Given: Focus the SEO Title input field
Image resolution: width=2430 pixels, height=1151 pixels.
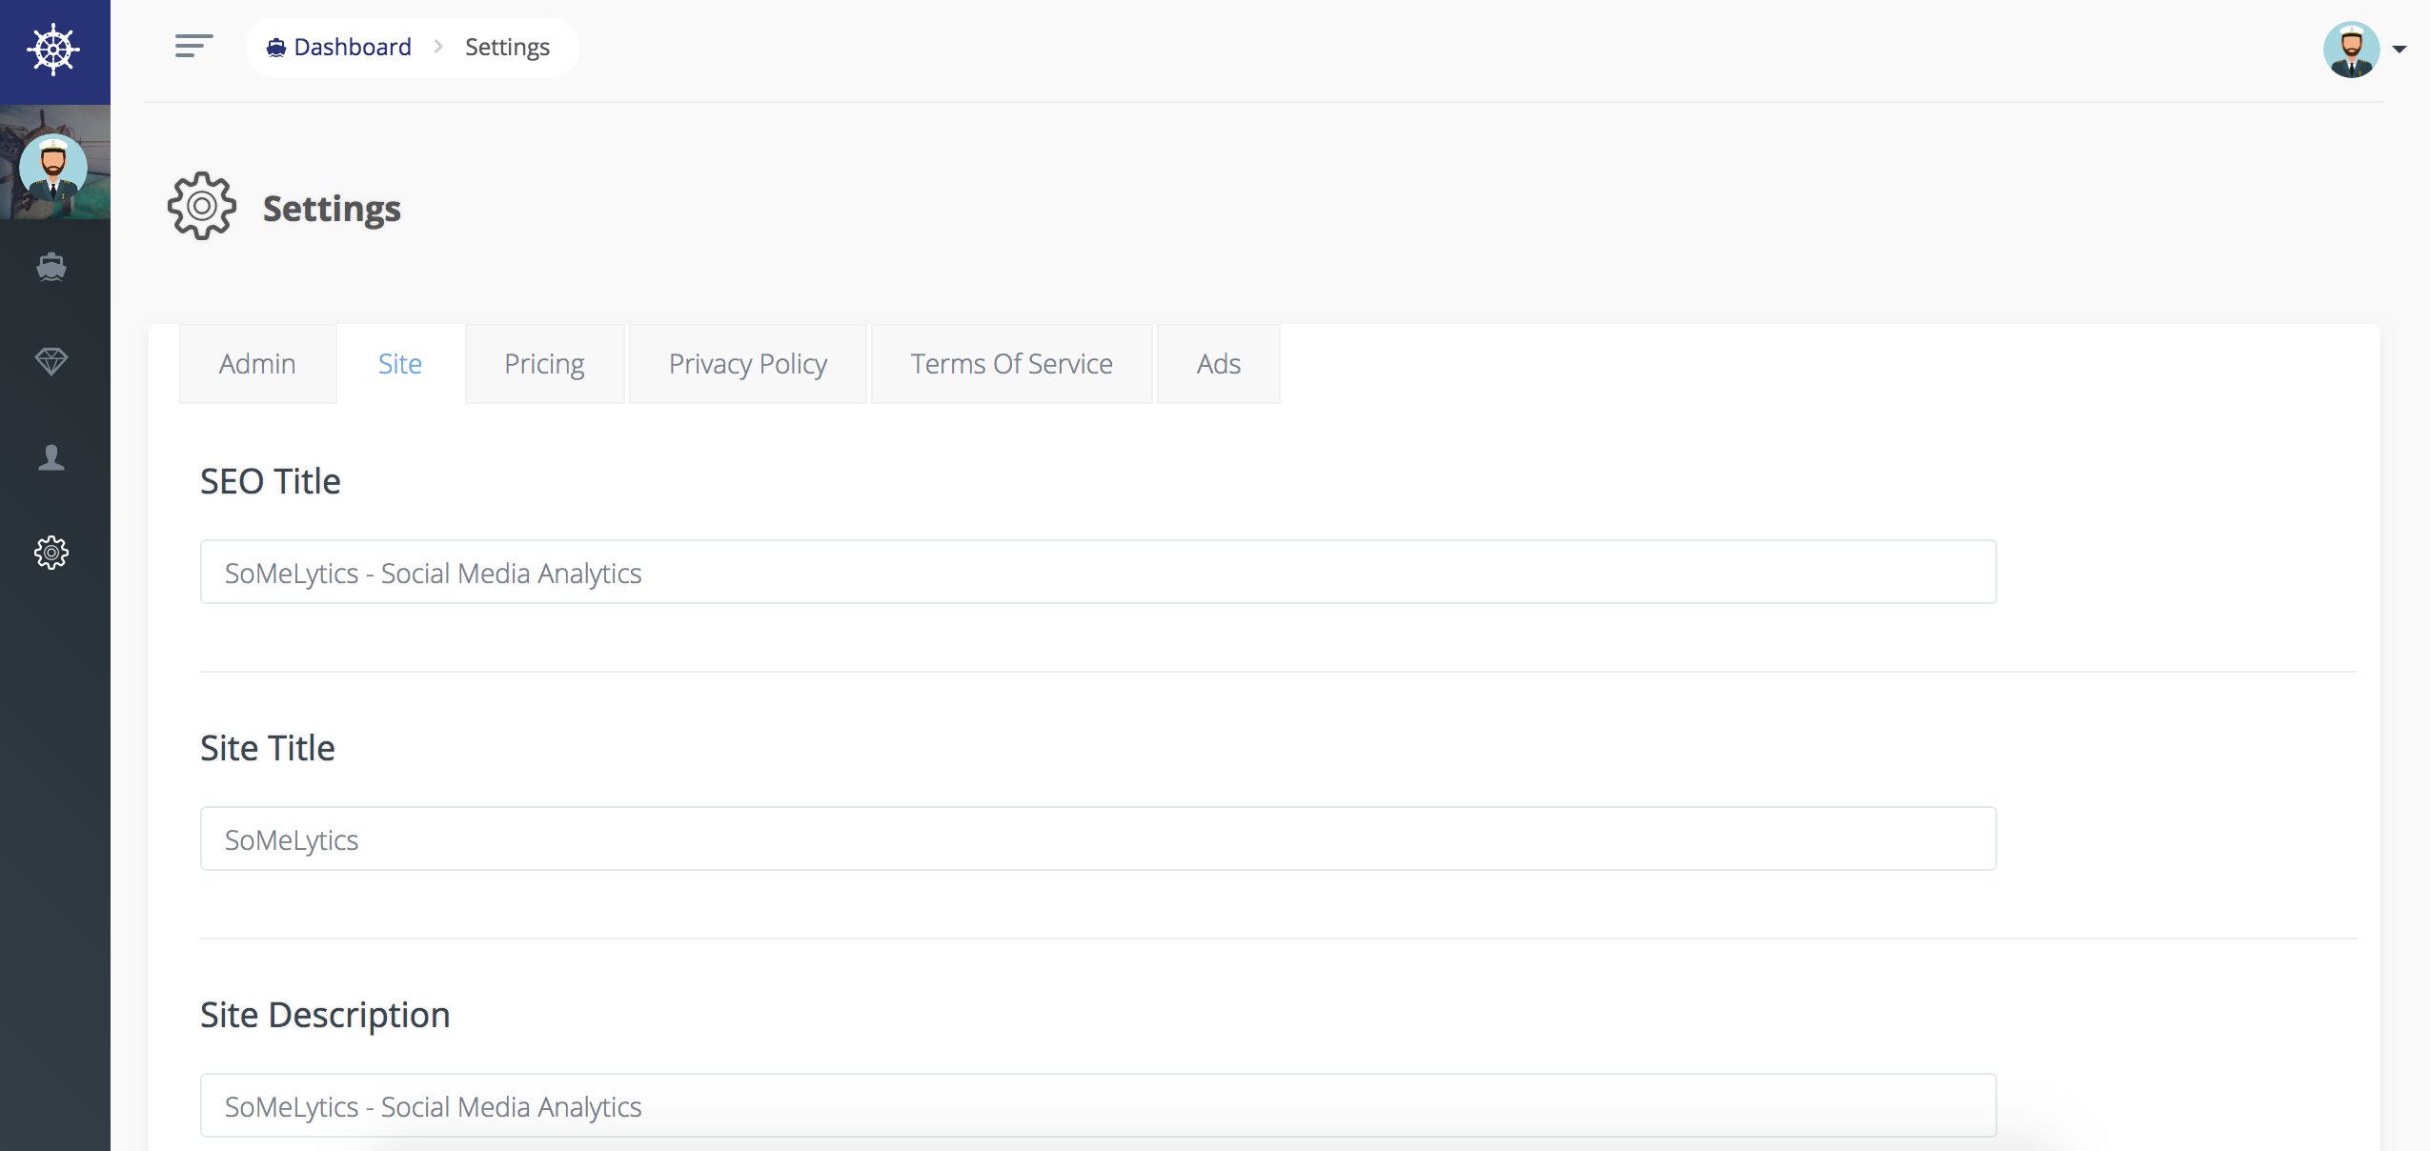Looking at the screenshot, I should coord(1098,572).
